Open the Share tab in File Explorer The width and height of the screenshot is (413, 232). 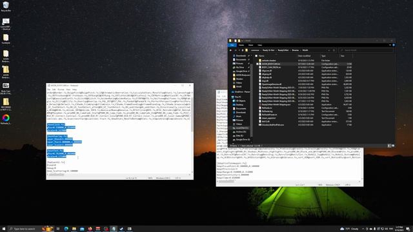point(251,45)
